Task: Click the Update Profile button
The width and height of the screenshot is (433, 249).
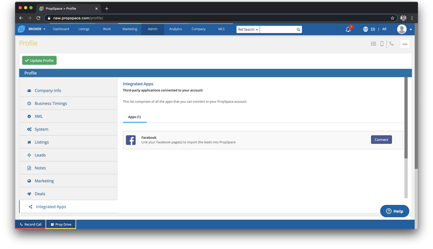Action: pos(39,60)
